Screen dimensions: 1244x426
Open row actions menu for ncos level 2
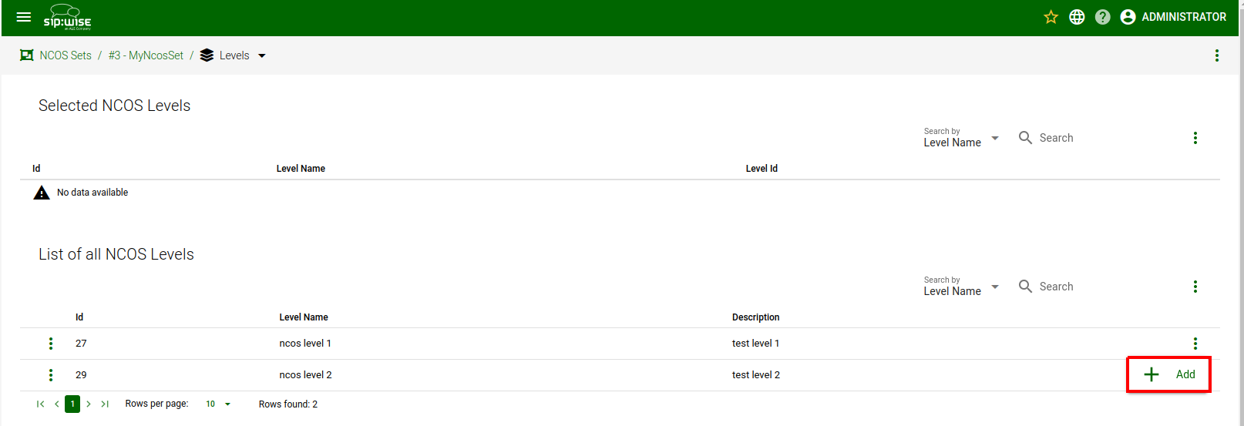(x=51, y=375)
